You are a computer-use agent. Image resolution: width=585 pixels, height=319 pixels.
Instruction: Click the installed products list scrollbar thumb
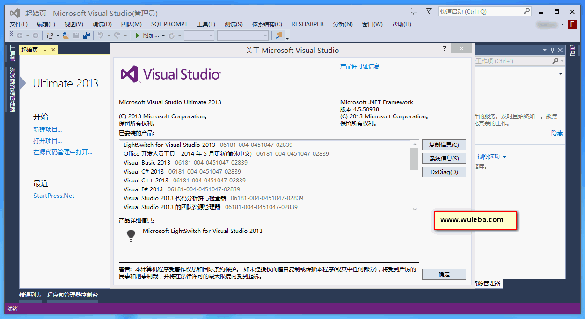point(414,159)
